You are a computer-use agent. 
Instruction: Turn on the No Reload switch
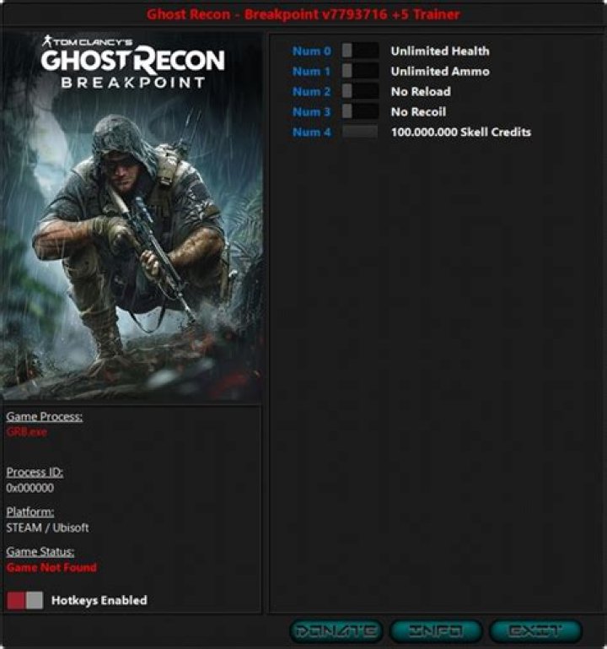[360, 91]
